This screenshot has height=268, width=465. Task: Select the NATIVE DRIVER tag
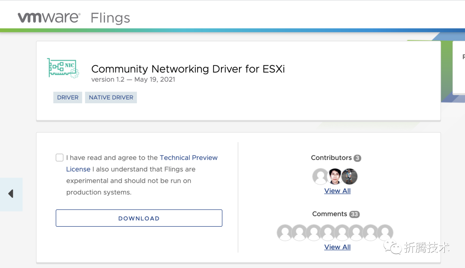[x=111, y=97]
